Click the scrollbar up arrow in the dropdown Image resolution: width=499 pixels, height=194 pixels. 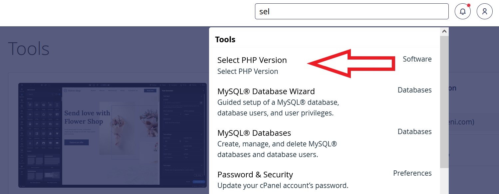(444, 31)
